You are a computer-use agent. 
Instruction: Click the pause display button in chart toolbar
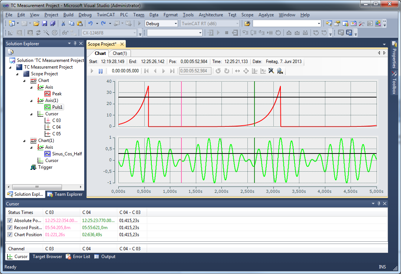(x=101, y=71)
